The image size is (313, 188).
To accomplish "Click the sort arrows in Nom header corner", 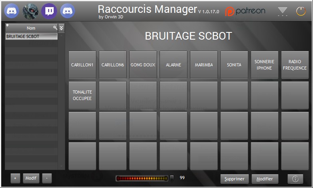I will pos(7,25).
